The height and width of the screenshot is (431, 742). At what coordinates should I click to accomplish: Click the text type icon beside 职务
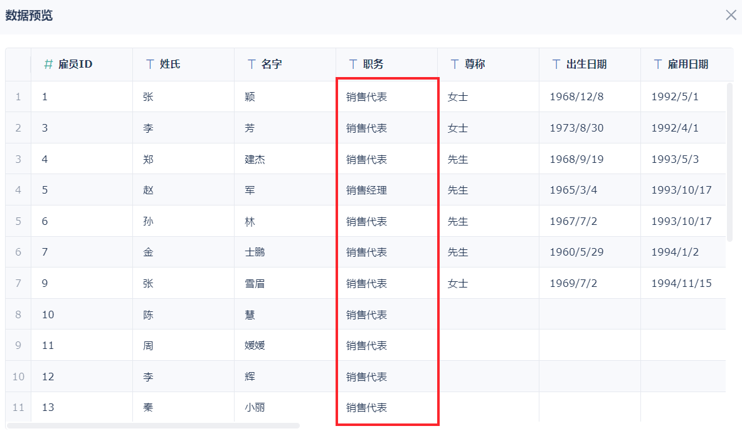(x=353, y=64)
